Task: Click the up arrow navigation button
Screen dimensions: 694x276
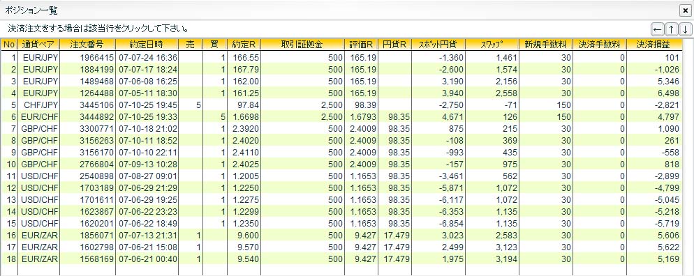Action: 672,29
